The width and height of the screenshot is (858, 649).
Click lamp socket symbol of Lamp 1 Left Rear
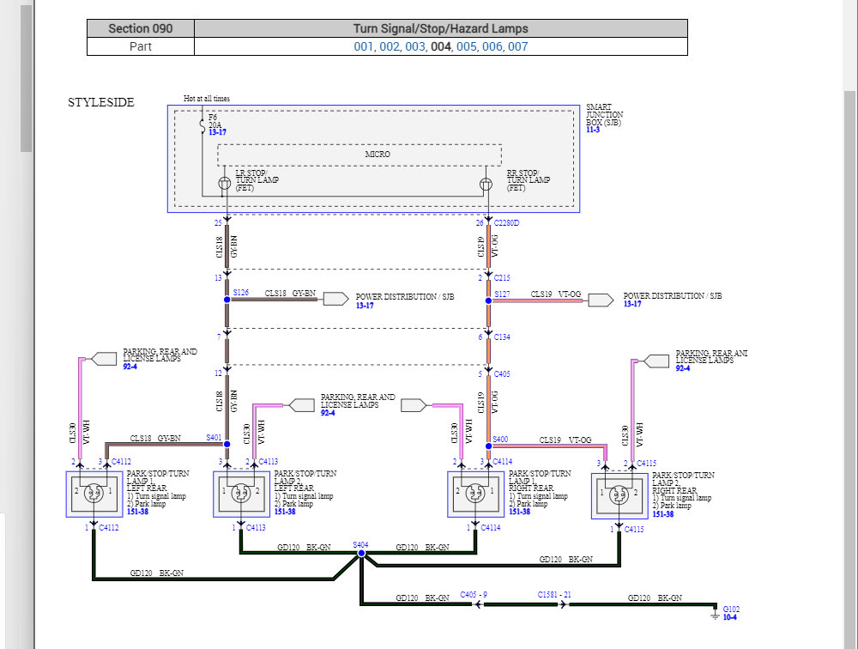click(94, 494)
